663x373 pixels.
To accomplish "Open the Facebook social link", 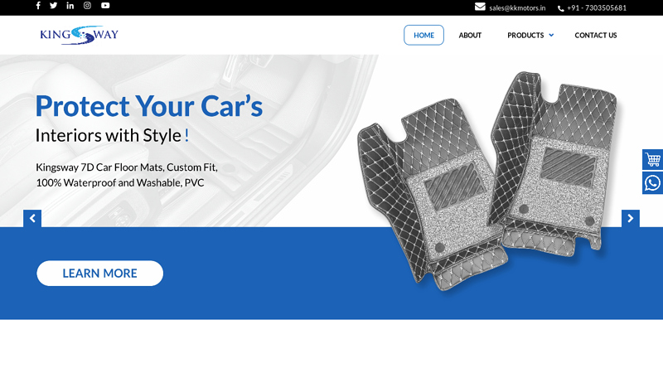I will click(38, 6).
